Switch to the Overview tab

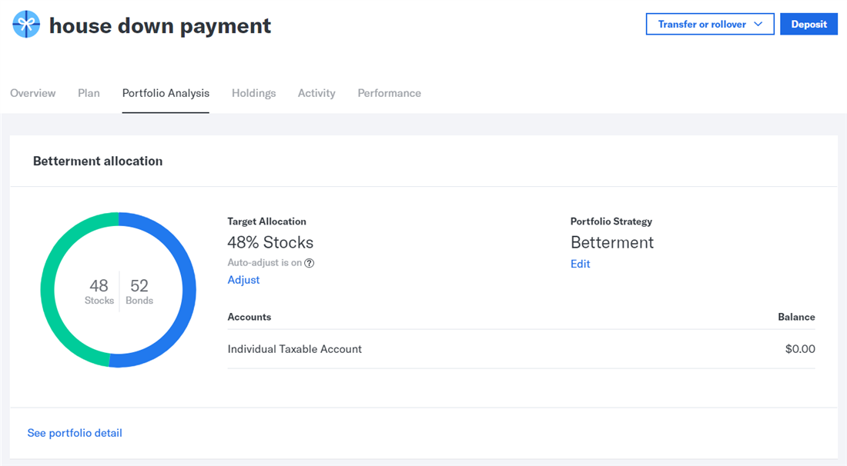[32, 93]
